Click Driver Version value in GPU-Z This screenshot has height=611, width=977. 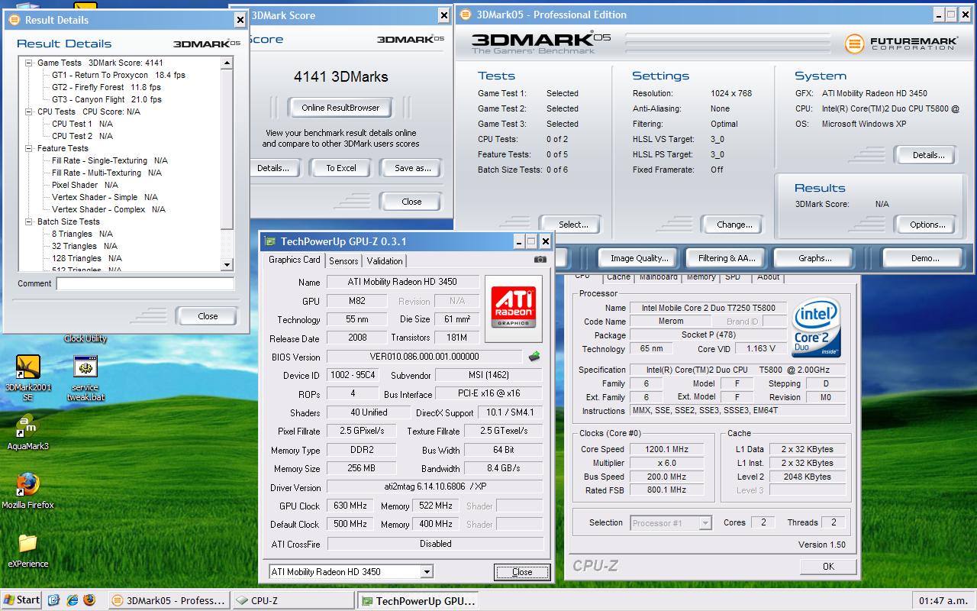pos(434,487)
